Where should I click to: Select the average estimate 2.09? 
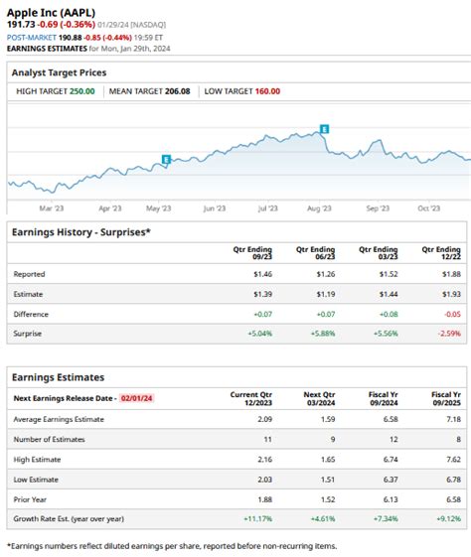265,419
